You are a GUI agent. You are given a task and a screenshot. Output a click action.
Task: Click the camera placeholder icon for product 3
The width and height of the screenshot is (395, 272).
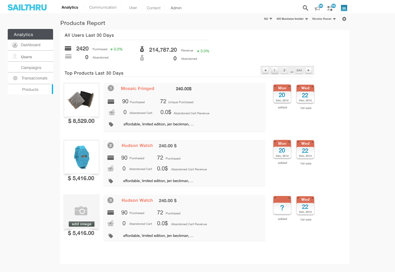tap(81, 211)
